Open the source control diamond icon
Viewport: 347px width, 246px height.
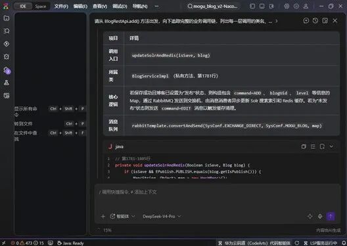(7, 44)
